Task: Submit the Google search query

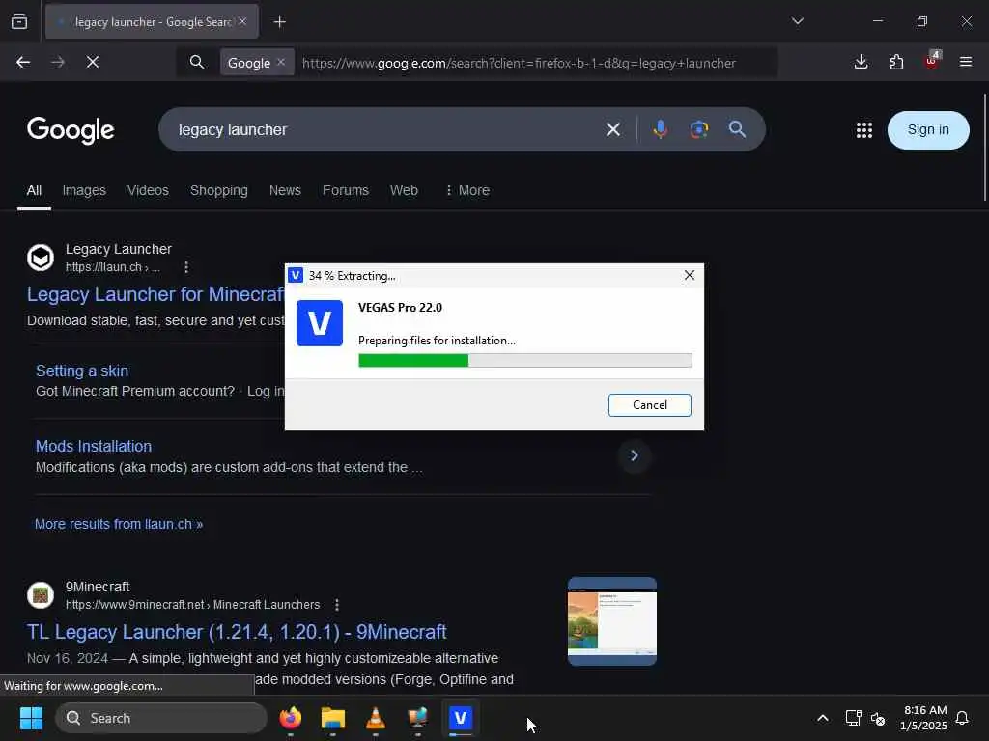Action: pyautogui.click(x=737, y=129)
